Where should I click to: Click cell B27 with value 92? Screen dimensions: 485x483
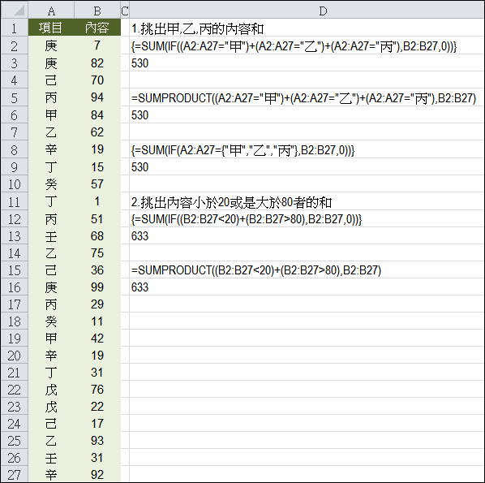tap(97, 475)
